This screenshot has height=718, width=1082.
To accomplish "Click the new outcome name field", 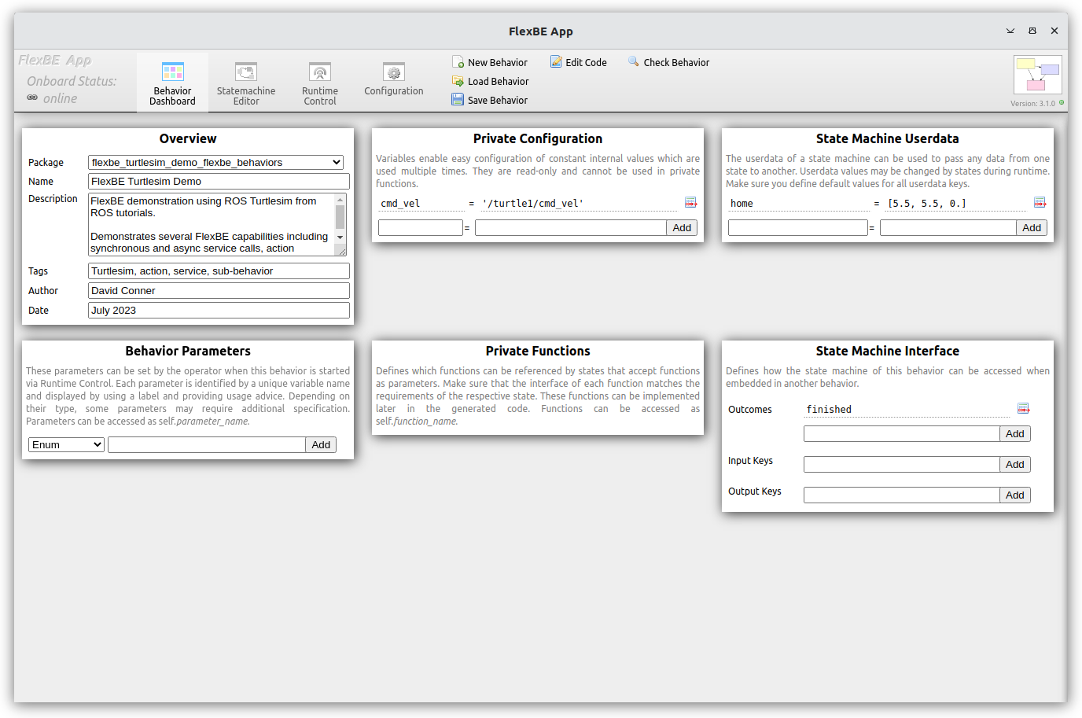I will click(x=902, y=433).
